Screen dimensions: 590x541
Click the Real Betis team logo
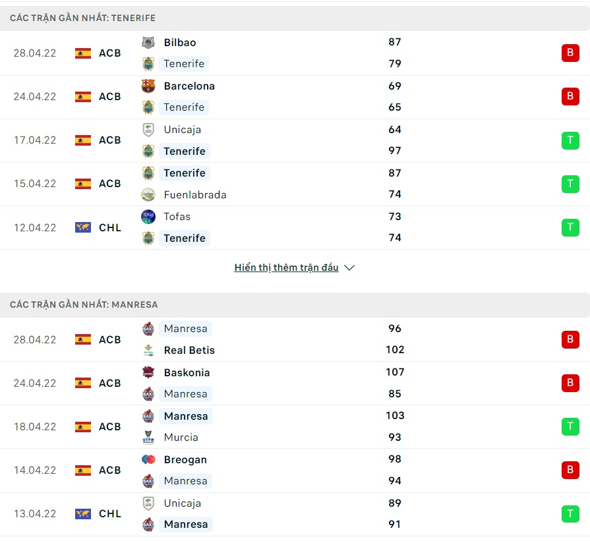[x=148, y=351]
